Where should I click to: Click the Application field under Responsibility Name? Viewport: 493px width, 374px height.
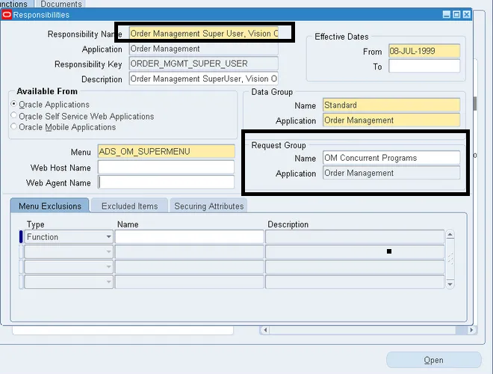[204, 49]
